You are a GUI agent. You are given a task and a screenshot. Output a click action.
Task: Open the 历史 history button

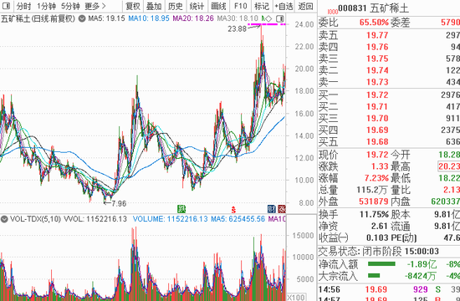[176, 6]
